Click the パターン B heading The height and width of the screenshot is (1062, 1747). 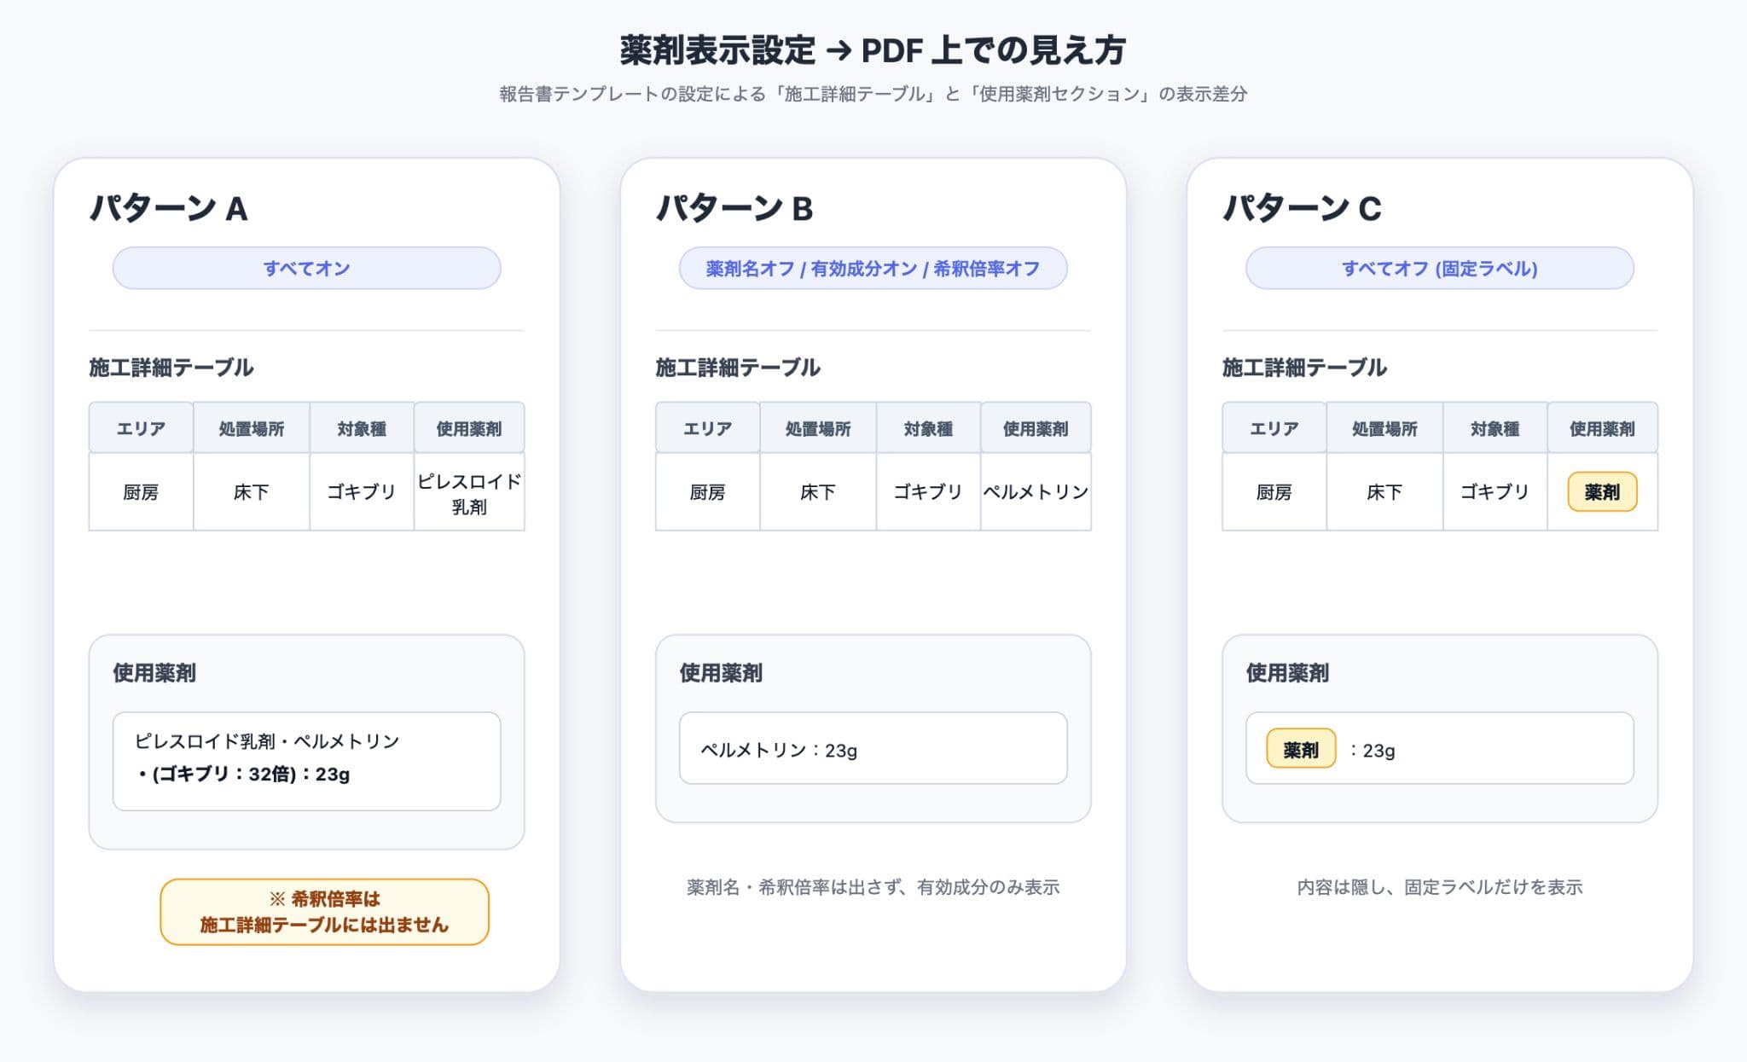734,208
